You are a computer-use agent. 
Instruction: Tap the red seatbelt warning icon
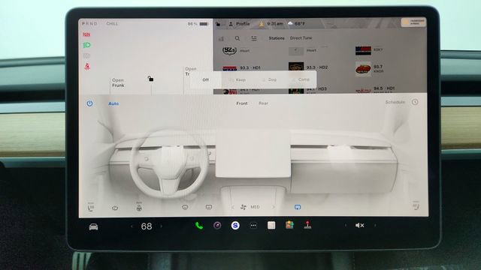point(87,67)
